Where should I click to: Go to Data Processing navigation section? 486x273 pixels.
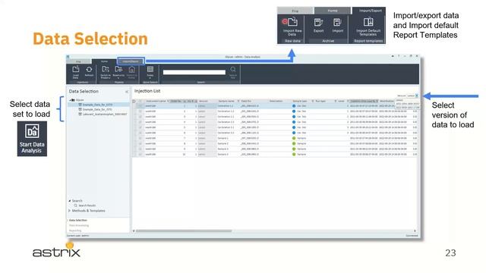(79, 225)
